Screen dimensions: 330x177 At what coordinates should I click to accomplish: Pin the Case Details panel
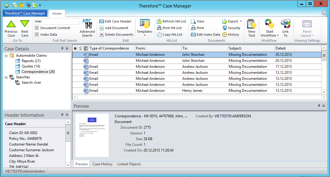click(62, 49)
